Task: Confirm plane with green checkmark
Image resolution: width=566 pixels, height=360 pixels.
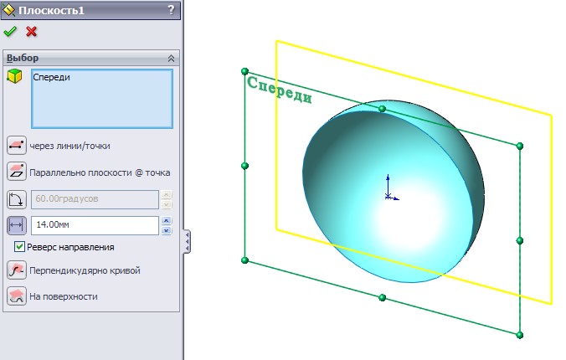Action: pos(10,32)
